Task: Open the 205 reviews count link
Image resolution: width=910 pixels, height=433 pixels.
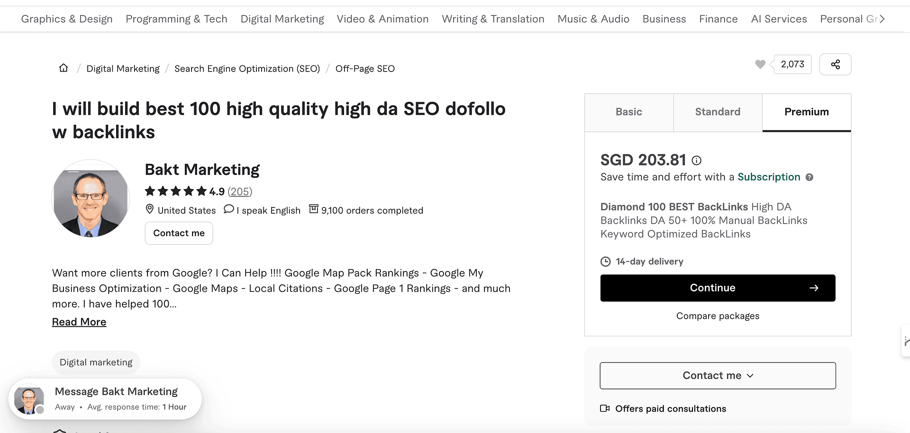Action: tap(240, 192)
